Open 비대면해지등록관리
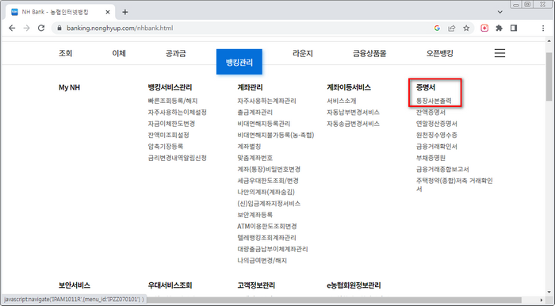Image resolution: width=555 pixels, height=306 pixels. point(264,124)
